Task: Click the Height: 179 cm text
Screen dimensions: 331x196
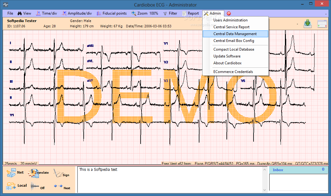Action: (x=82, y=26)
